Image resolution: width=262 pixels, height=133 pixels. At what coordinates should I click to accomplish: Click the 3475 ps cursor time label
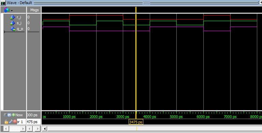pyautogui.click(x=136, y=122)
